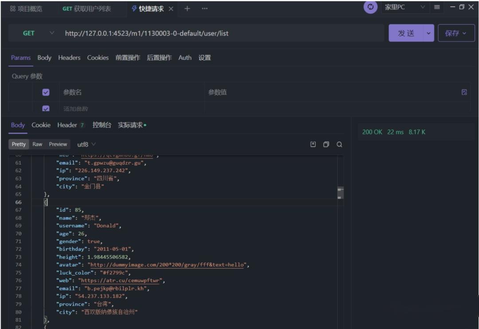Add a new tab with the plus icon
This screenshot has width=479, height=329.
(187, 8)
